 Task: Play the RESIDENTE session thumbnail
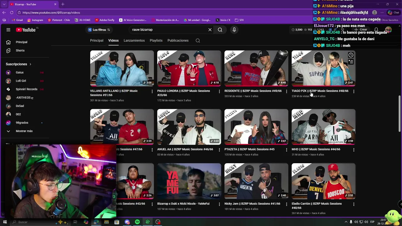pos(256,68)
